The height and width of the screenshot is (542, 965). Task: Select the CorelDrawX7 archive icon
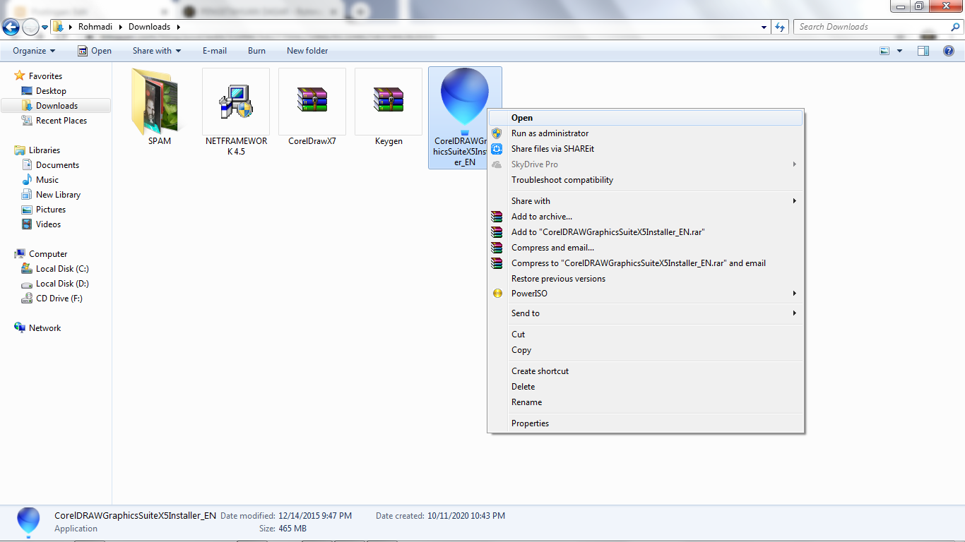pyautogui.click(x=312, y=102)
